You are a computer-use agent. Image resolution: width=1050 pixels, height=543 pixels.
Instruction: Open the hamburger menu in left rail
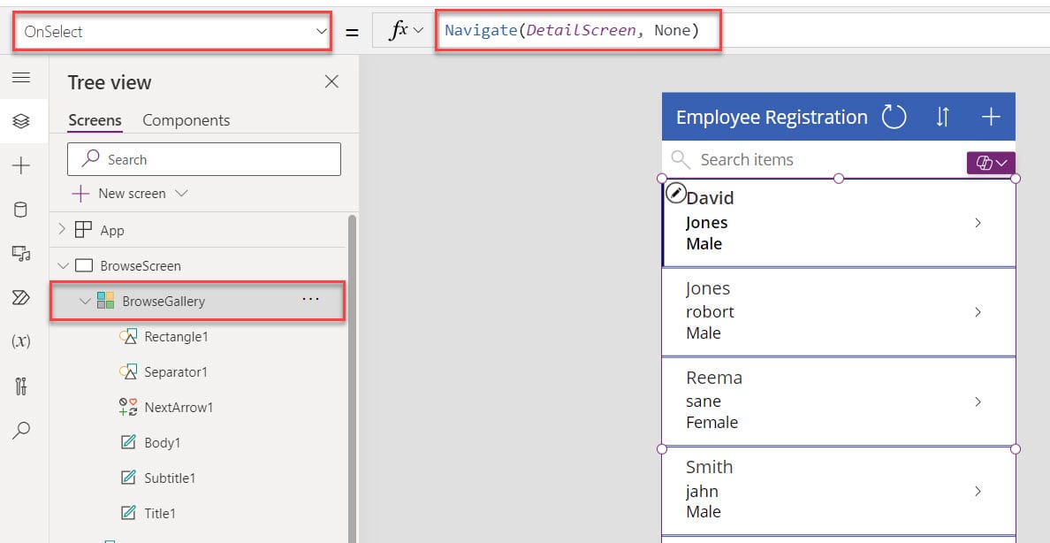[21, 78]
